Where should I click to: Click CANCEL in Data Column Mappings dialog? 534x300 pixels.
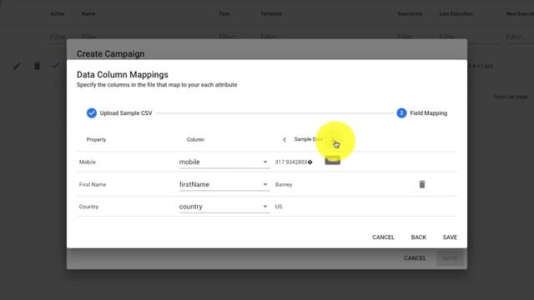coord(383,237)
